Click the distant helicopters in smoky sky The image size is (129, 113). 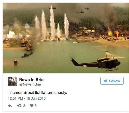69,10
